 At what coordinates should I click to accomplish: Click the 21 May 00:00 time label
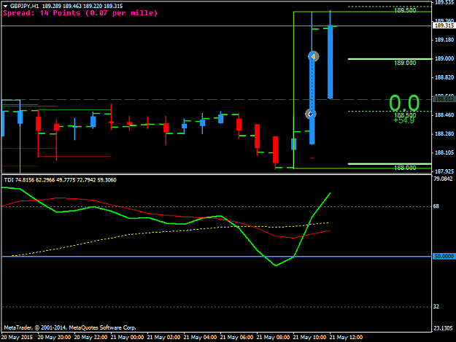[x=127, y=338]
